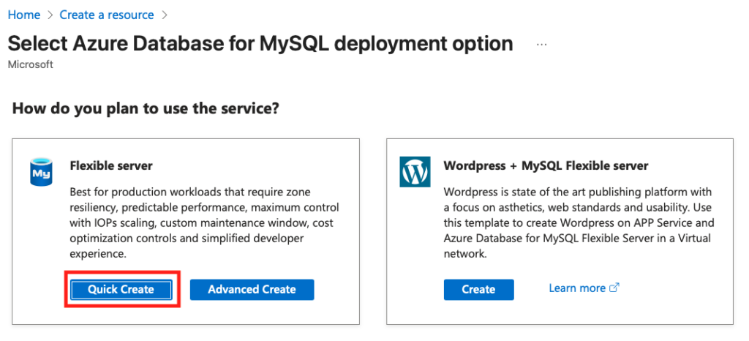Click Create under Wordpress + MySQL
Image resolution: width=749 pixels, height=341 pixels.
[478, 290]
